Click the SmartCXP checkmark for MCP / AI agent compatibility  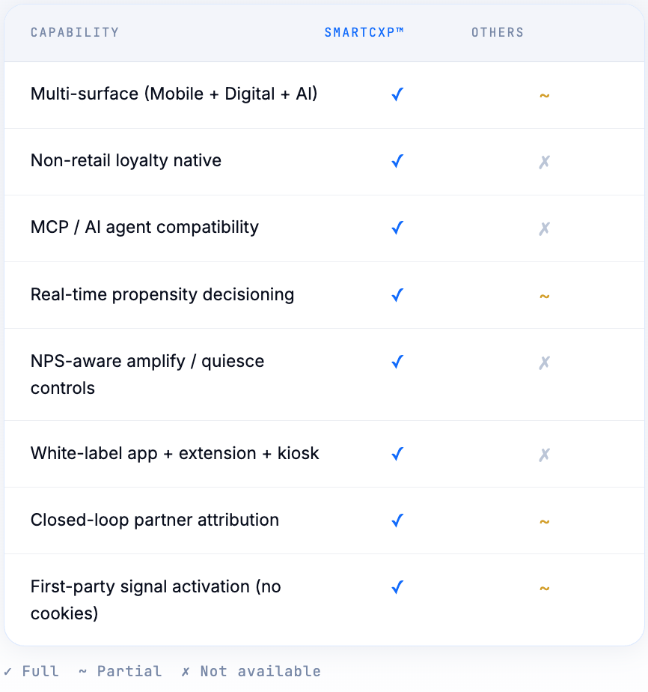(x=397, y=228)
